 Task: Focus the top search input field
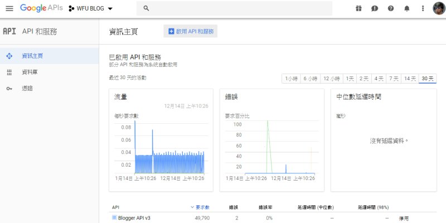pyautogui.click(x=234, y=8)
